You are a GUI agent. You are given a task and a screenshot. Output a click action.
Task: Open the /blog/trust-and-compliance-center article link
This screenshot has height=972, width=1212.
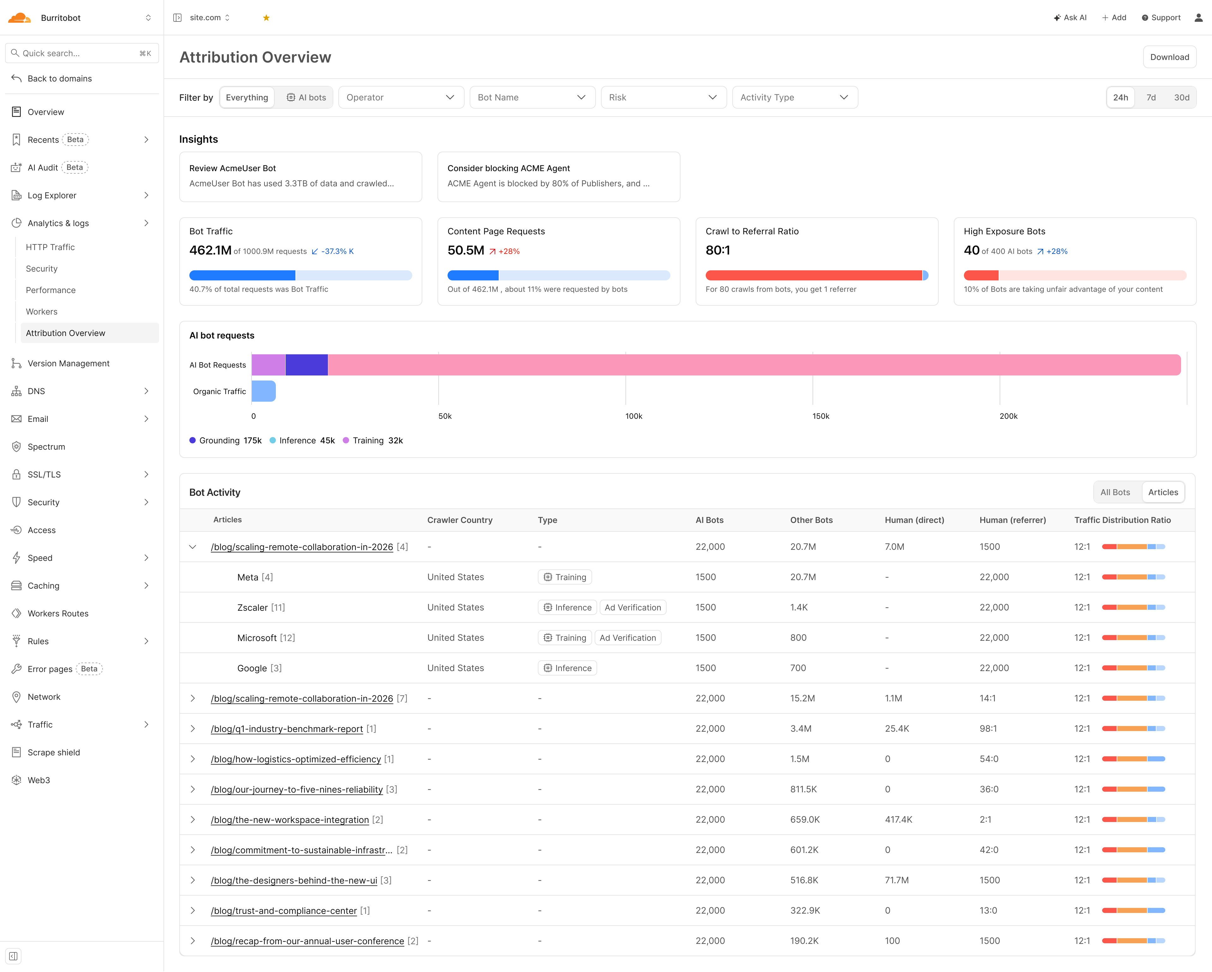click(x=284, y=910)
